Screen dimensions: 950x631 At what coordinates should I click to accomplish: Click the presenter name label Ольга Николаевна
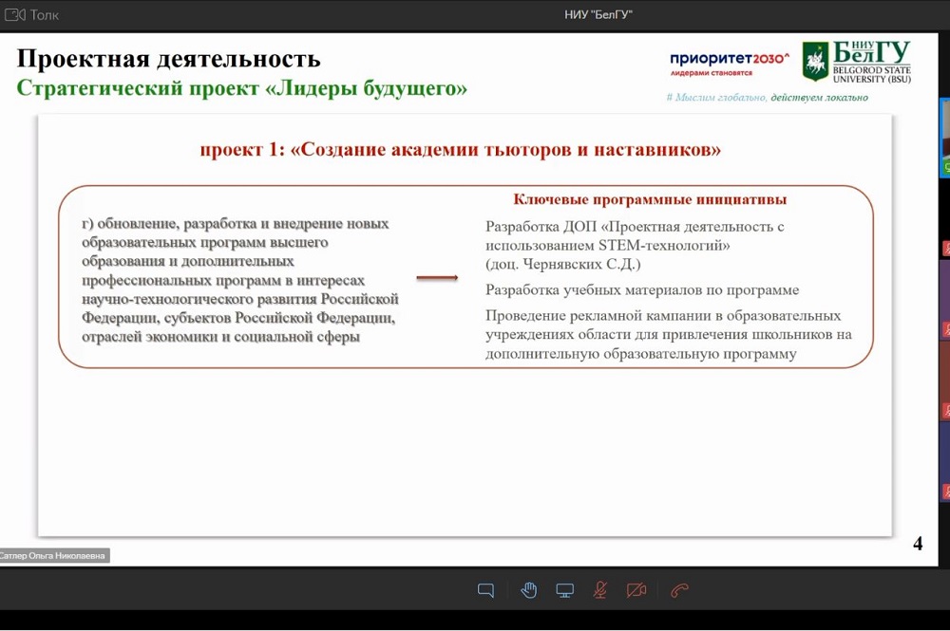(x=54, y=555)
